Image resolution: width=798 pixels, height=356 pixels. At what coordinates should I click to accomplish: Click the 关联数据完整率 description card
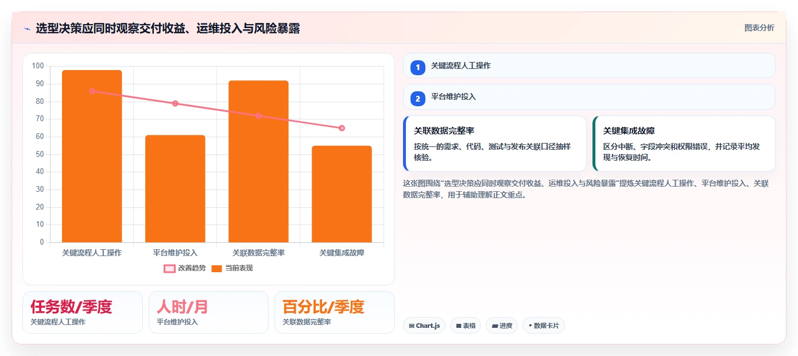495,144
